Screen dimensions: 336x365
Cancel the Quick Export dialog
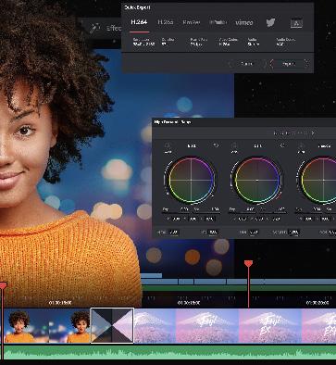[247, 64]
